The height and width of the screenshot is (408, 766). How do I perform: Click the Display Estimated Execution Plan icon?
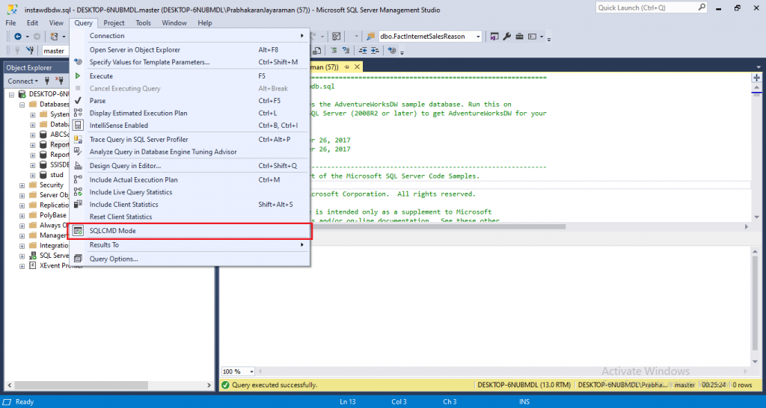[x=78, y=113]
